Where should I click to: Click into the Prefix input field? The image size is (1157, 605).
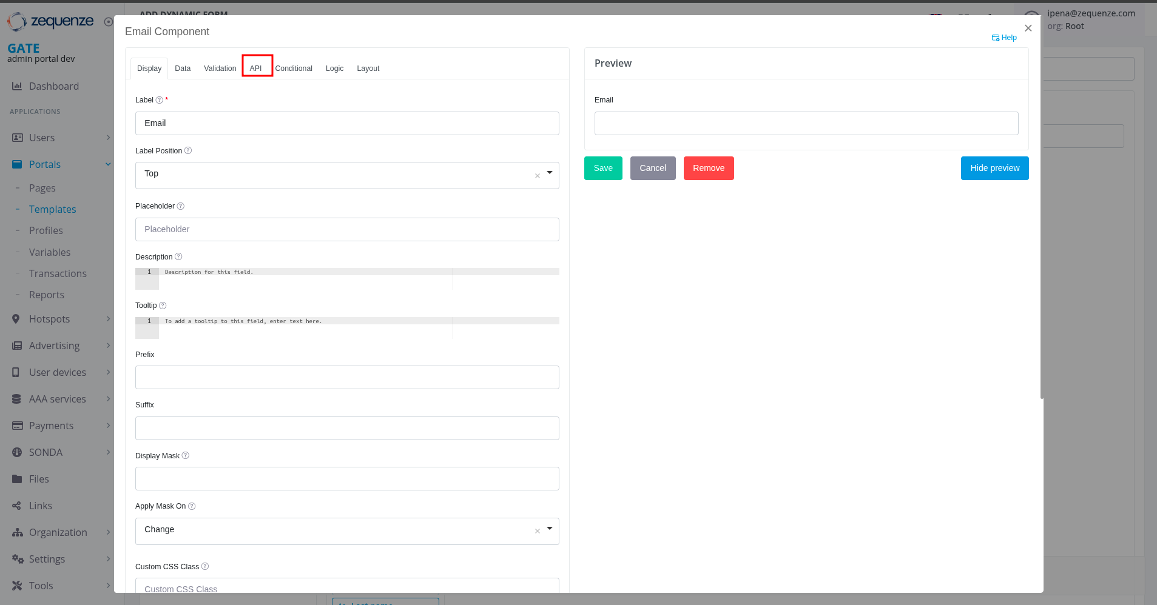point(347,377)
